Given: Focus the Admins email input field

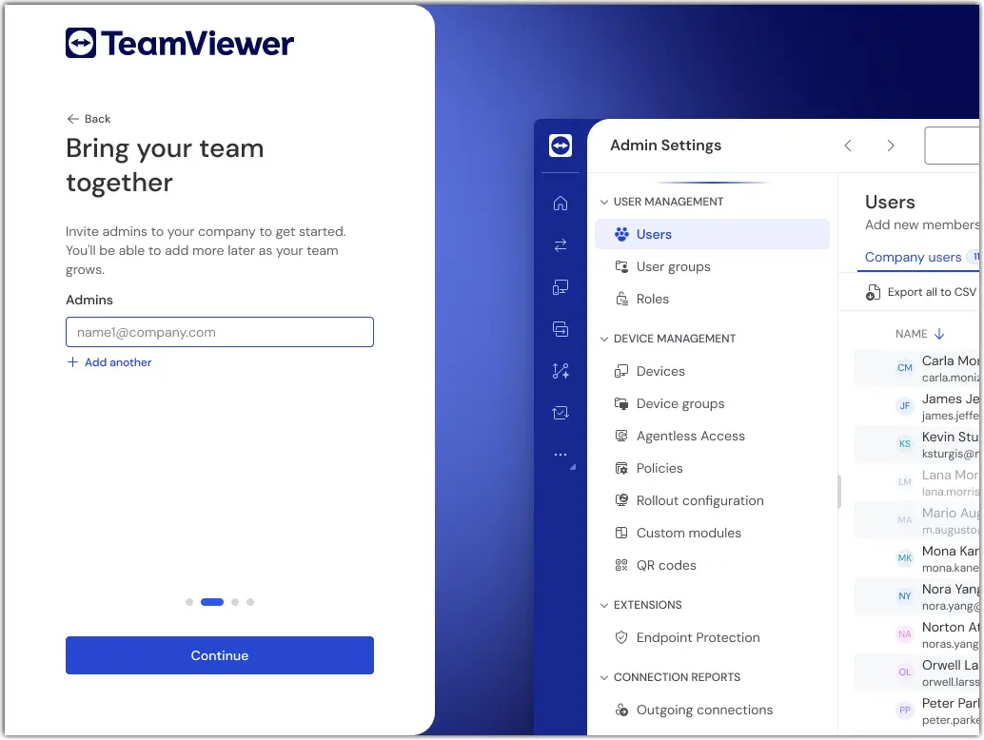Looking at the screenshot, I should [x=220, y=332].
